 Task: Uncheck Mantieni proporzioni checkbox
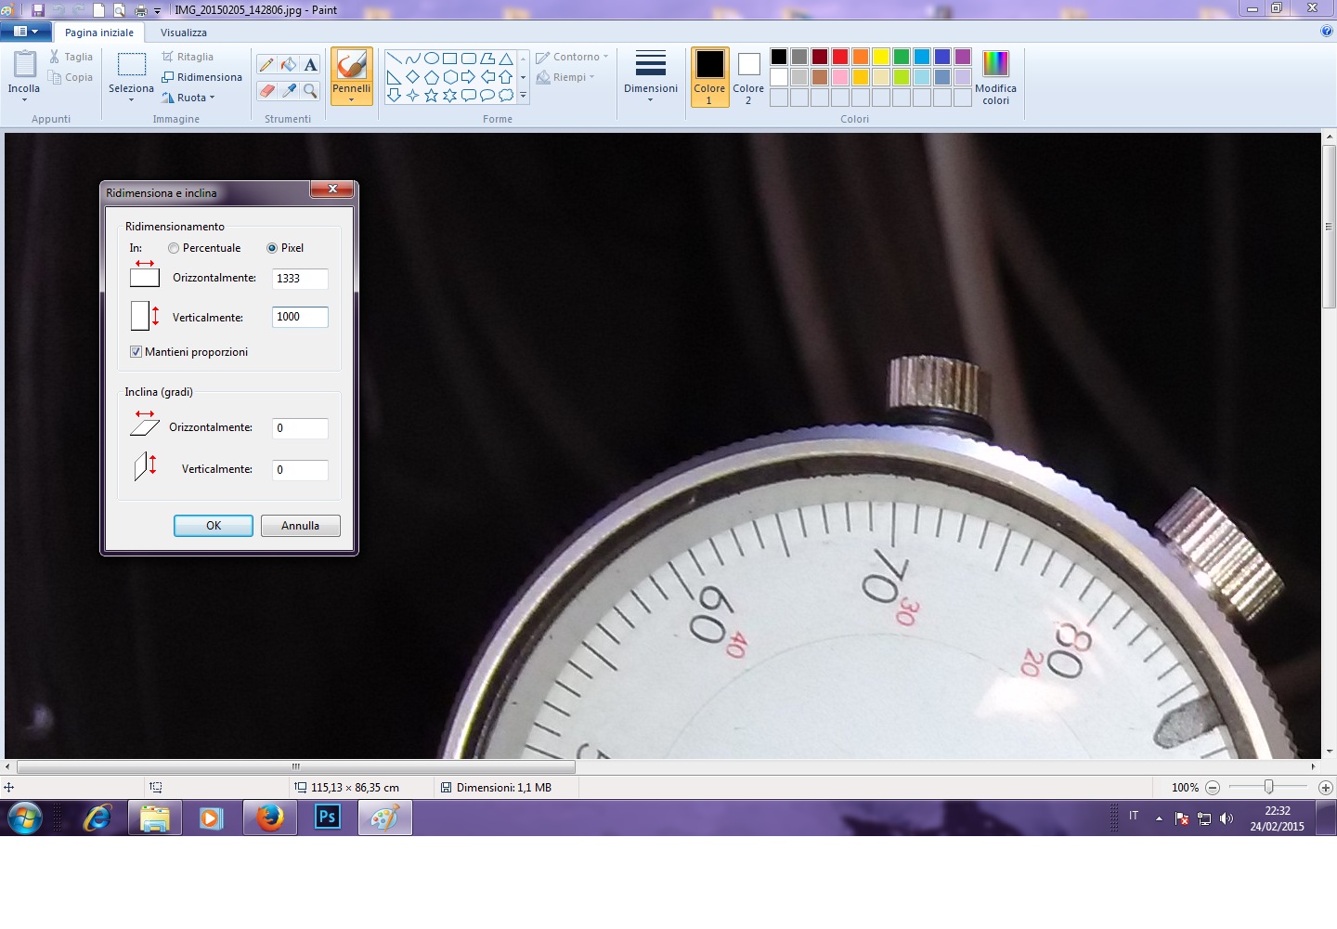(136, 352)
